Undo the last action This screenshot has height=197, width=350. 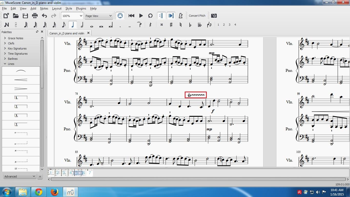point(44,16)
